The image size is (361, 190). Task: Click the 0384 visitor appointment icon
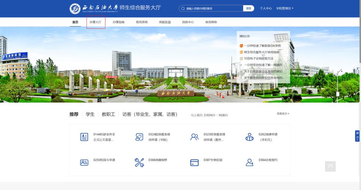pos(249,162)
